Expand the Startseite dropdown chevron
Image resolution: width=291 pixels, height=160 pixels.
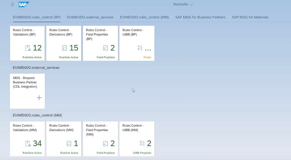pyautogui.click(x=191, y=5)
